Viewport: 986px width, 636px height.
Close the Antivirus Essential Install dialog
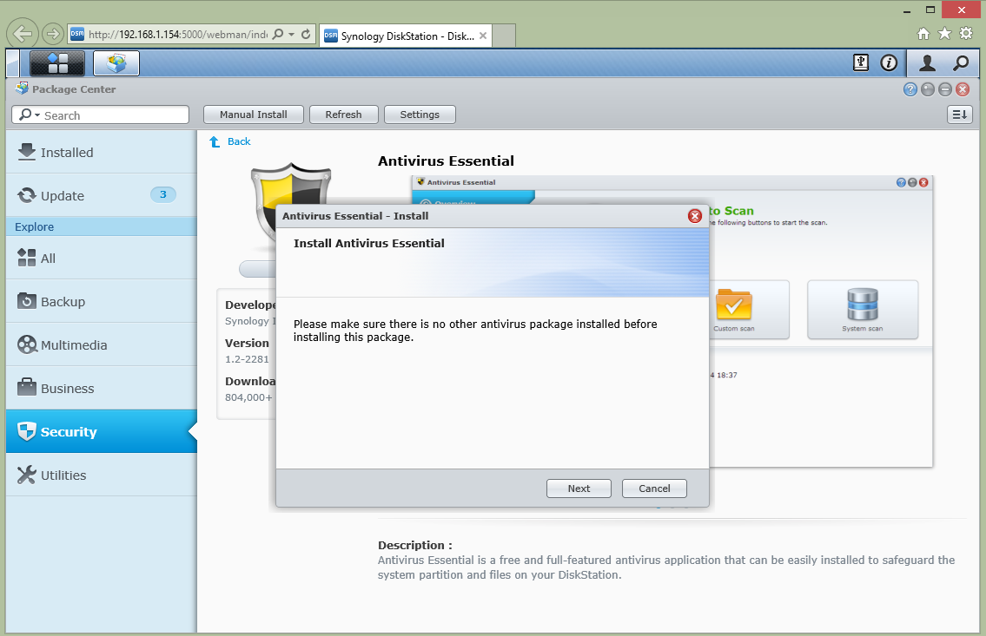coord(695,216)
